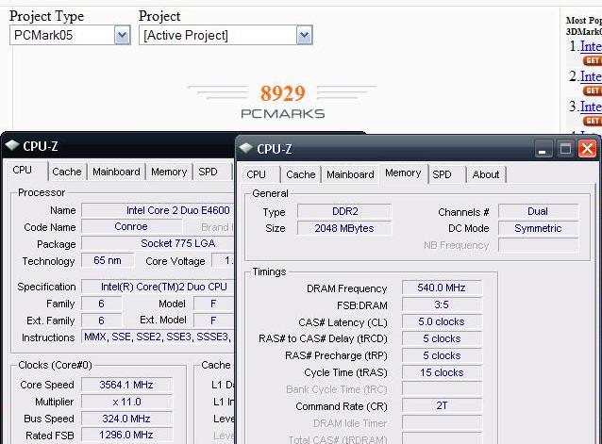Image resolution: width=602 pixels, height=444 pixels.
Task: Click the front CPU-Z window app icon
Action: pyautogui.click(x=245, y=148)
